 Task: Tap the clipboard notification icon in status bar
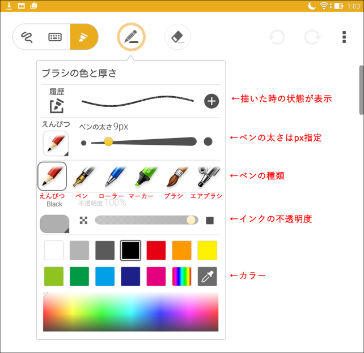tap(33, 6)
